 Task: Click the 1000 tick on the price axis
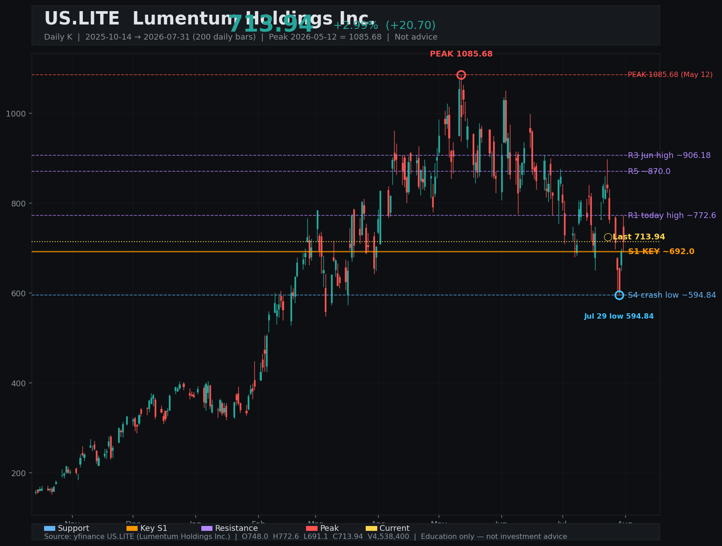coord(16,113)
